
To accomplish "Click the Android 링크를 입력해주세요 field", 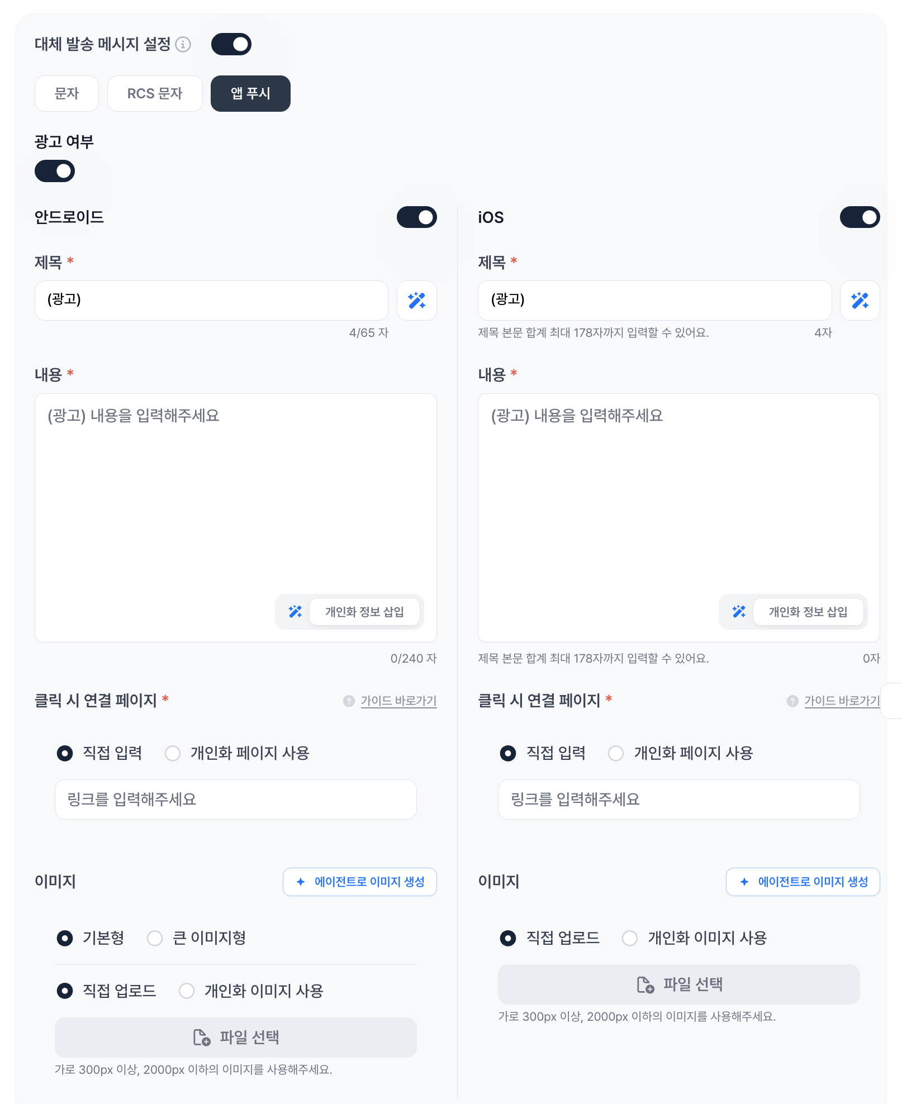I will [236, 800].
